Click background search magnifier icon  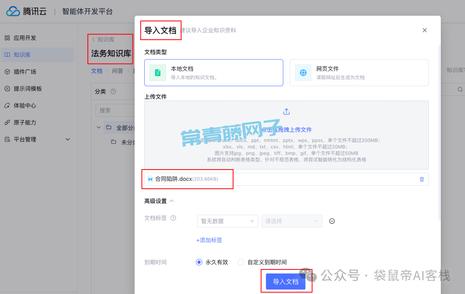pos(460,89)
